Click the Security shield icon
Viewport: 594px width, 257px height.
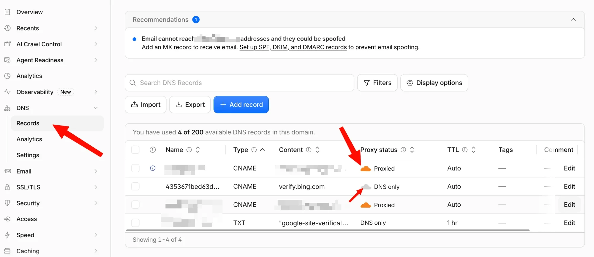coord(7,203)
